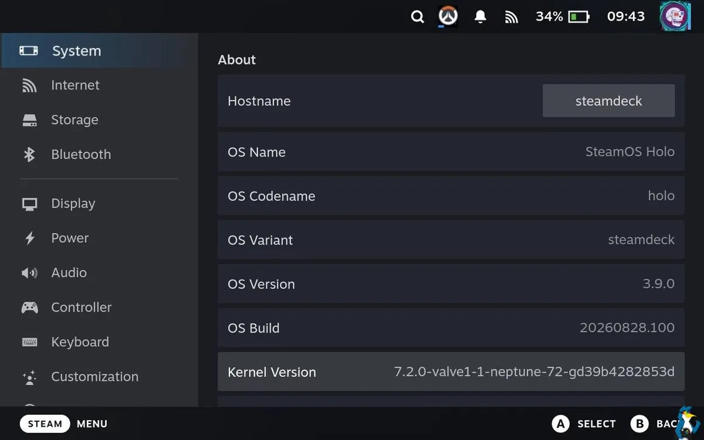
Task: Click the About section heading
Action: (237, 60)
